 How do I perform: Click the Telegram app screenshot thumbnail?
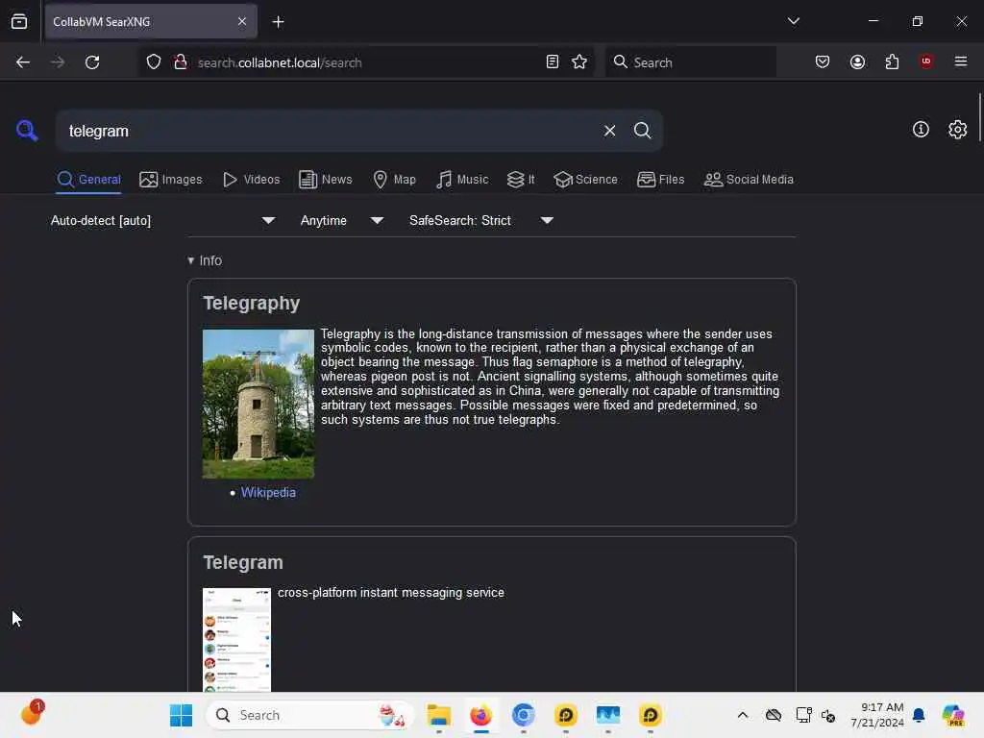tap(236, 639)
